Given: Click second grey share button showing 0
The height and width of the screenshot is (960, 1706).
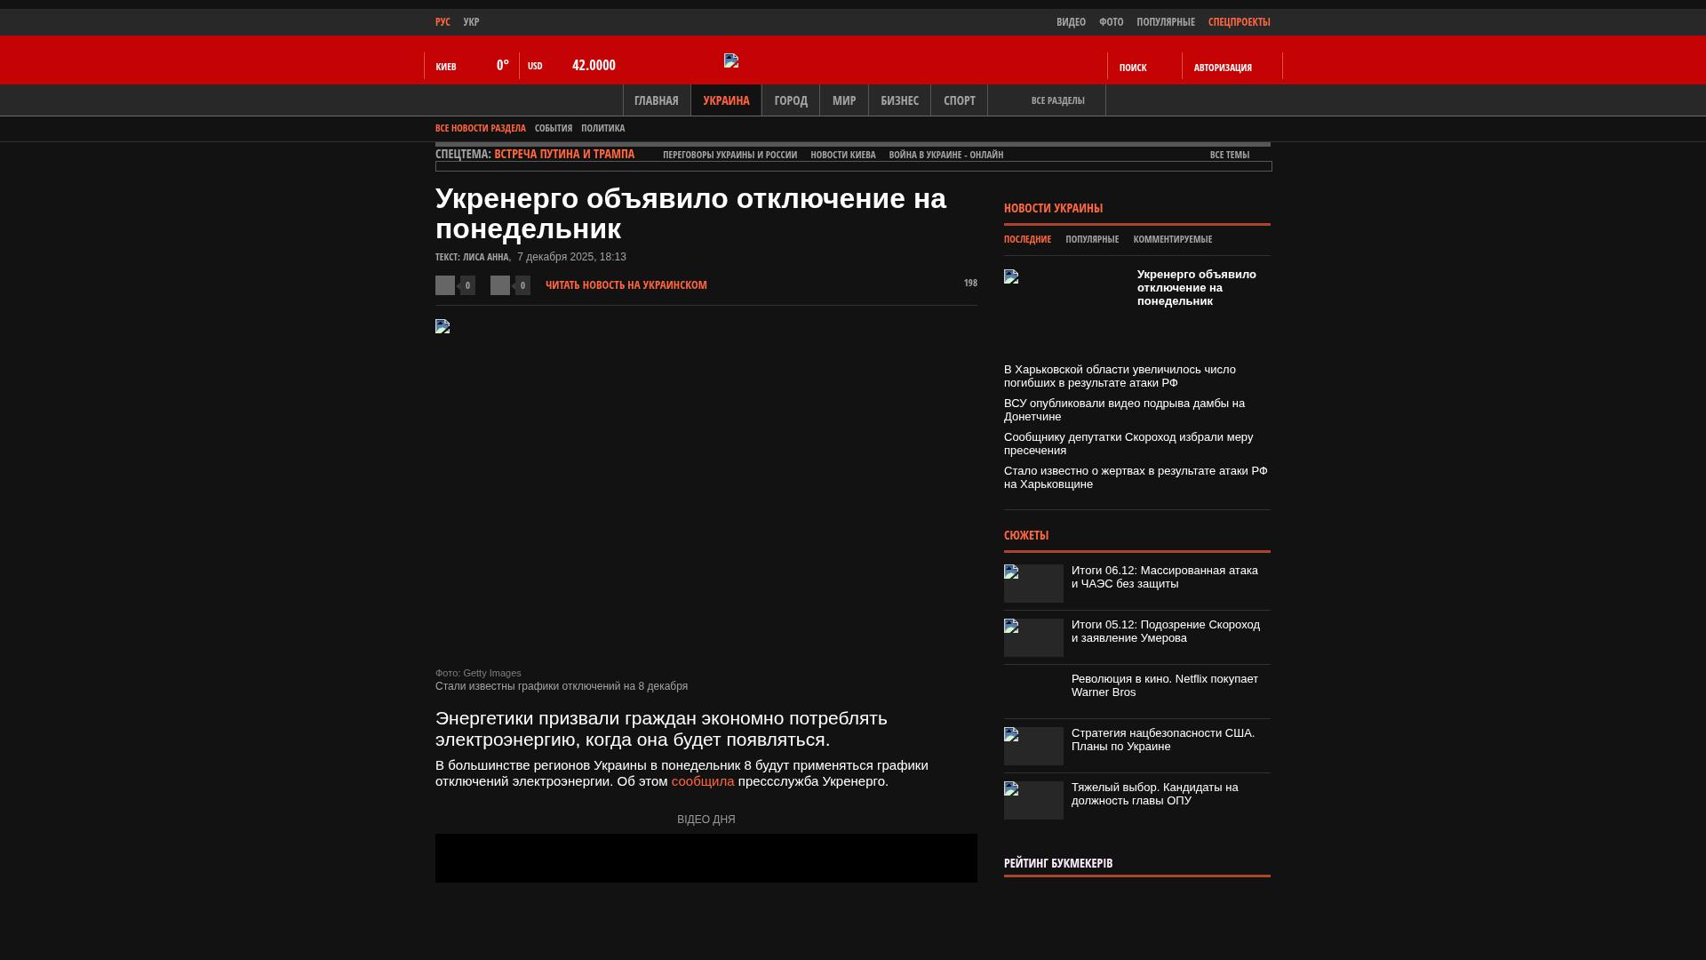Looking at the screenshot, I should point(500,285).
